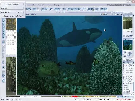This screenshot has width=135, height=101.
Task: Click the first icon in last toolbar group
Action: click(102, 9)
